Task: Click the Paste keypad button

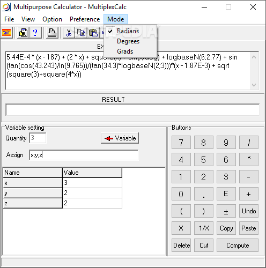Action: tap(249, 228)
